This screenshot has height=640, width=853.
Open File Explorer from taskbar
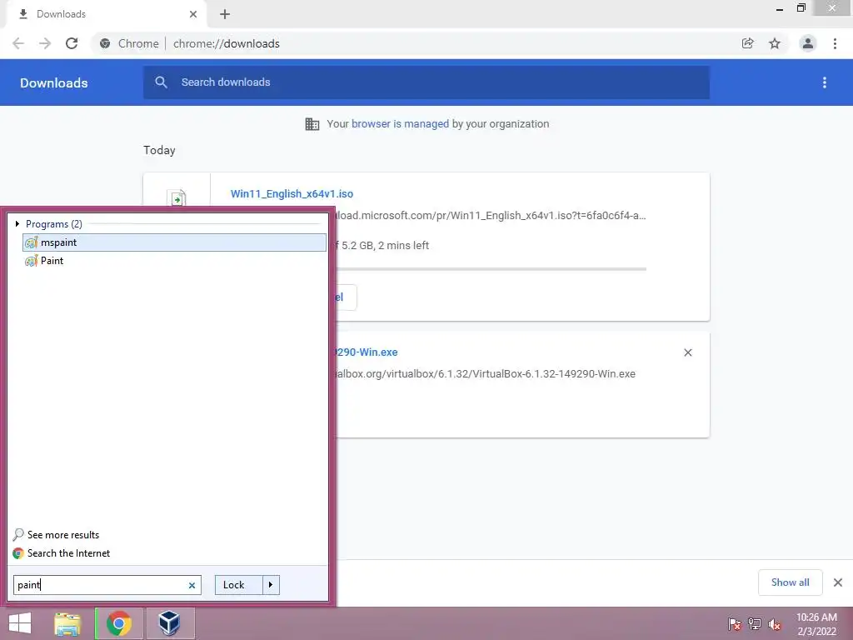click(x=67, y=623)
